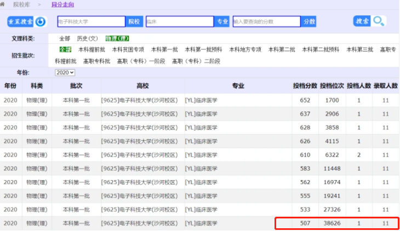Click the rank 2906 cell
This screenshot has width=400, height=231.
pyautogui.click(x=332, y=114)
